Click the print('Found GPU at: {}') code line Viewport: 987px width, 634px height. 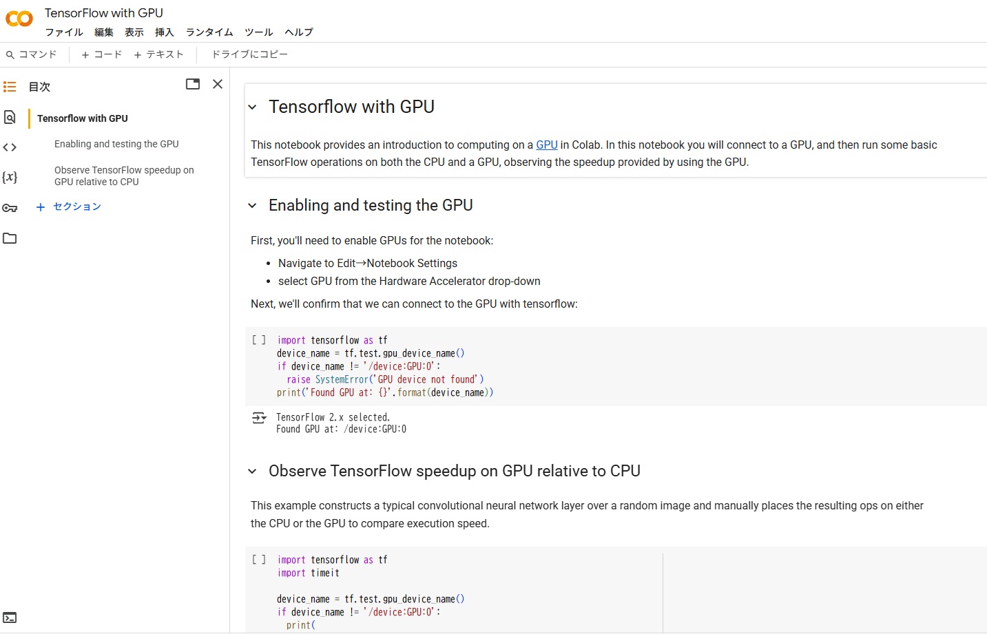coord(385,392)
